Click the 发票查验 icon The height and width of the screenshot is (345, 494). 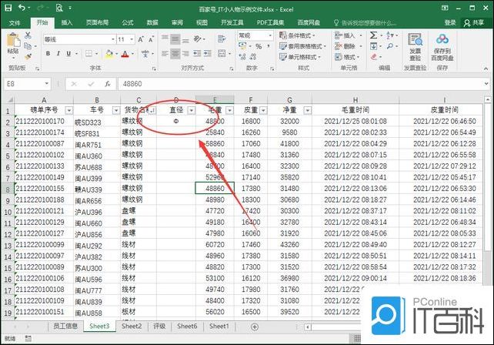(415, 46)
